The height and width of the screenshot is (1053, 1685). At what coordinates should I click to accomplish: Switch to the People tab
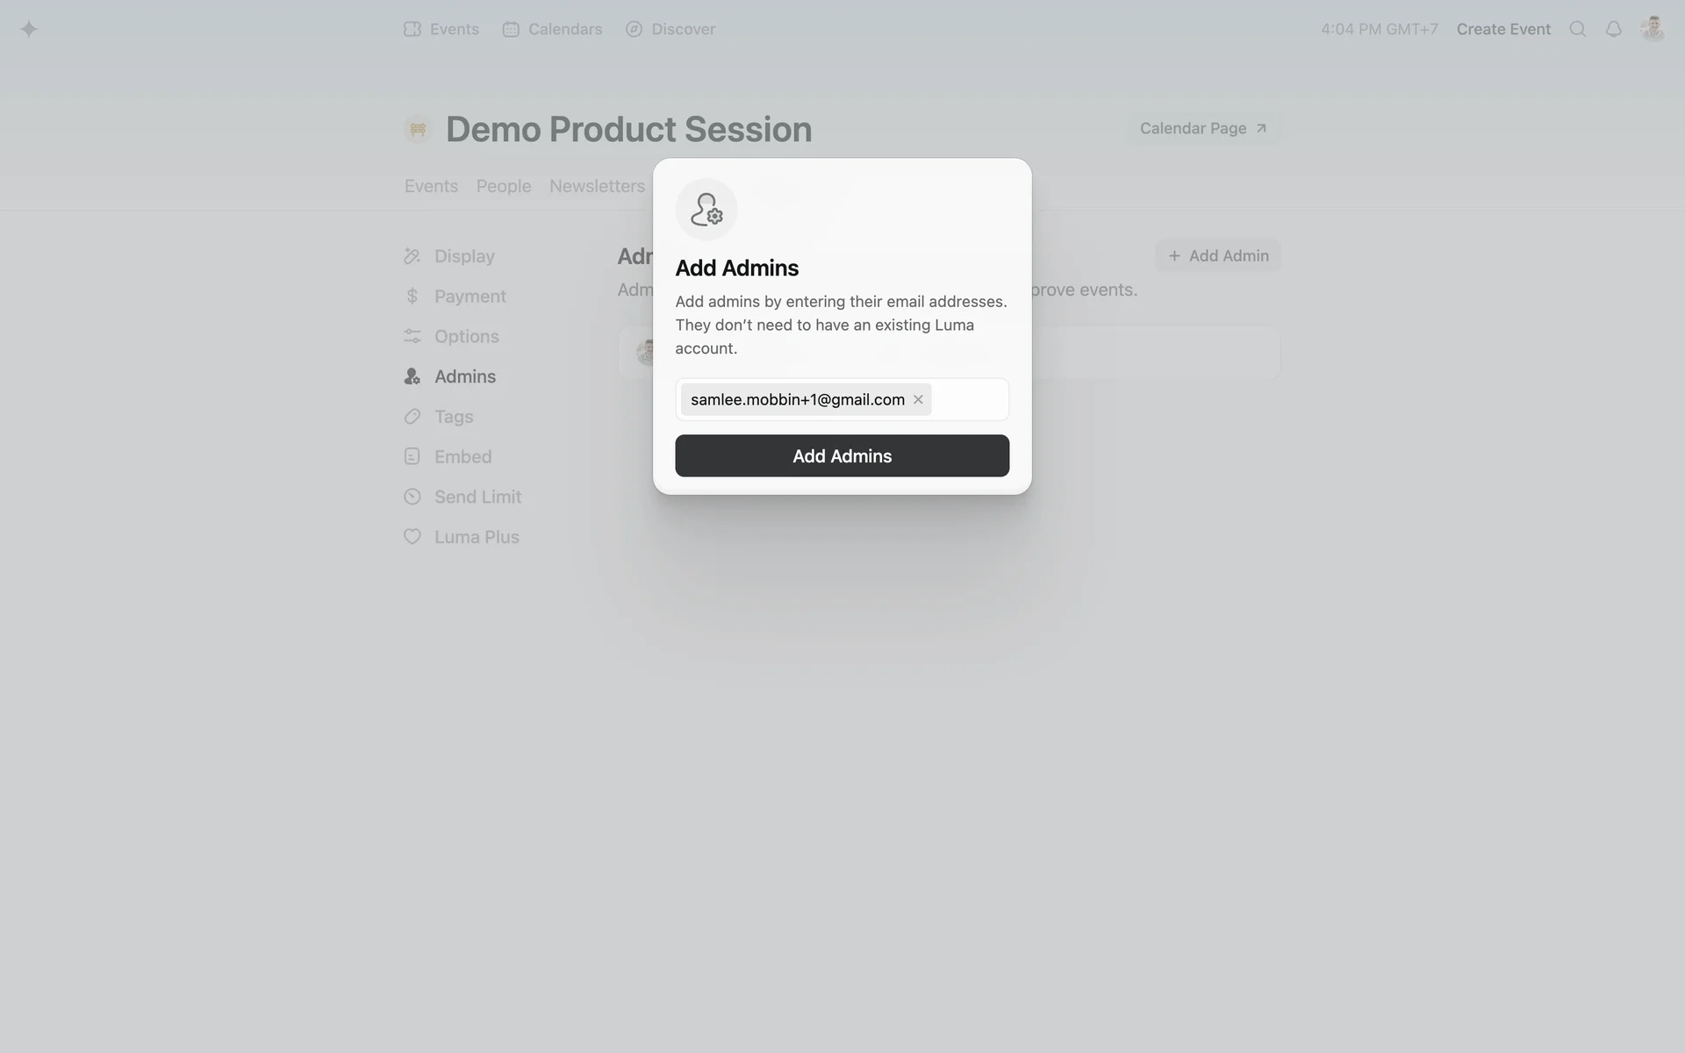pyautogui.click(x=504, y=186)
